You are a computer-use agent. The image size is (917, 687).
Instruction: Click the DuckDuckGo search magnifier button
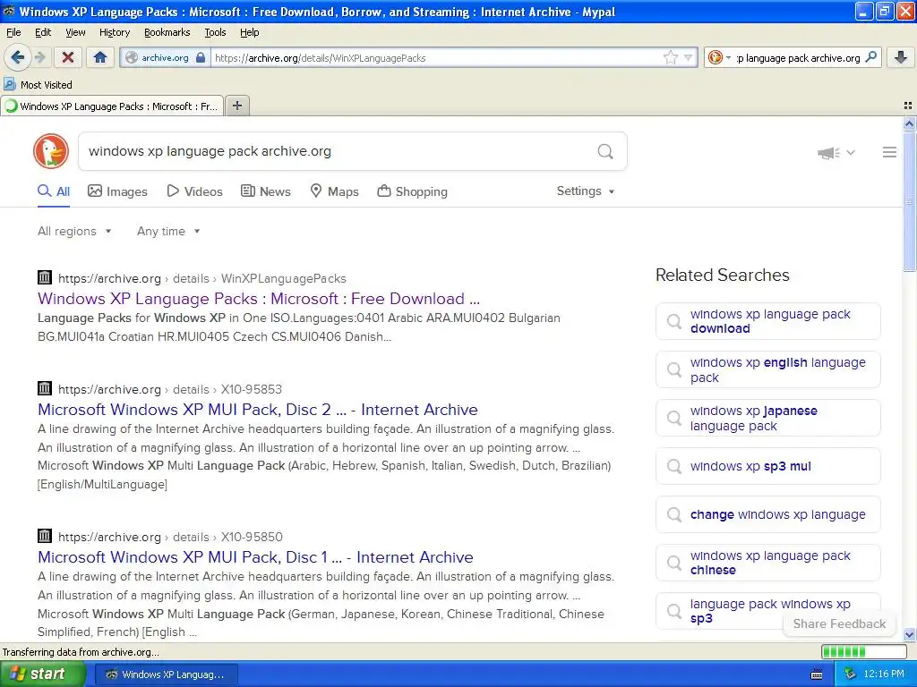pyautogui.click(x=605, y=151)
